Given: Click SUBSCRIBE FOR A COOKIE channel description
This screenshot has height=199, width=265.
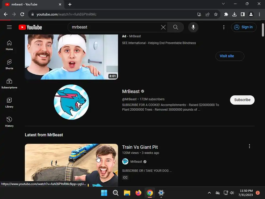Looking at the screenshot, I should pyautogui.click(x=170, y=107).
